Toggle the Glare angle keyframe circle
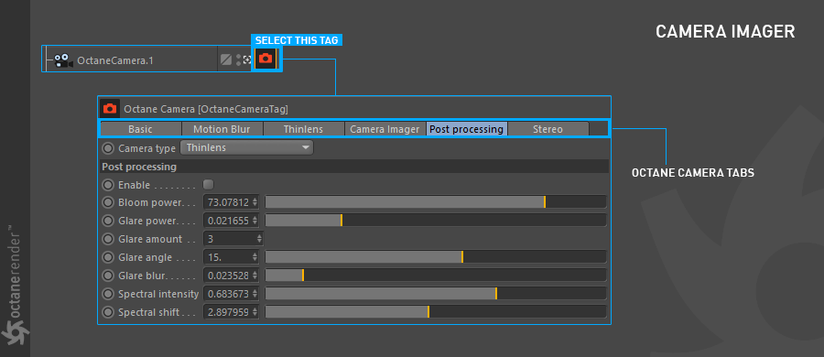Viewport: 824px width, 357px height. [108, 257]
